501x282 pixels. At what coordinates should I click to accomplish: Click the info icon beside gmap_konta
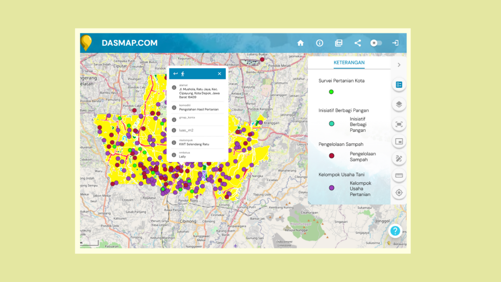pos(174,120)
